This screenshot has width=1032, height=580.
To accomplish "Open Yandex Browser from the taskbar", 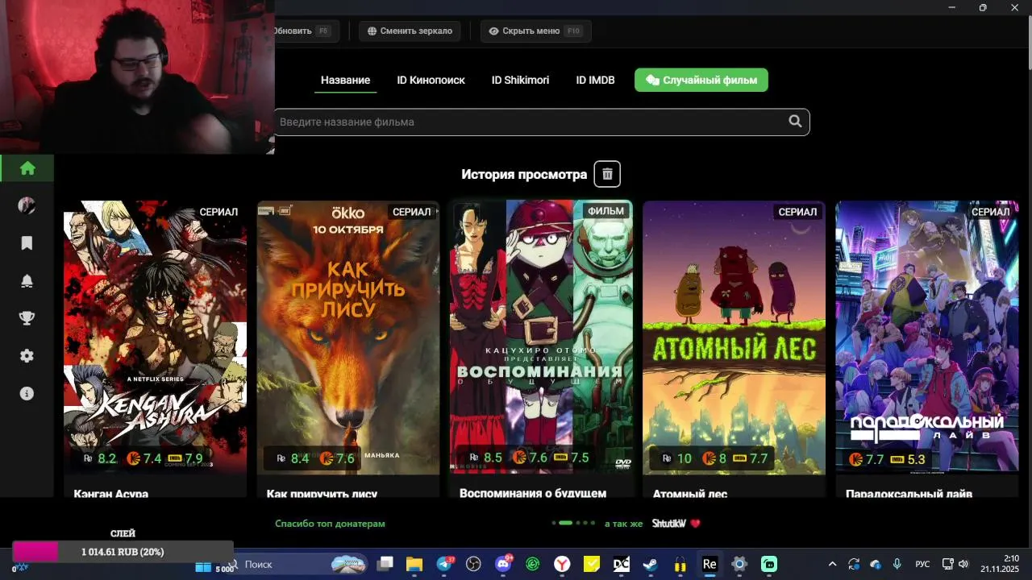I will [562, 564].
